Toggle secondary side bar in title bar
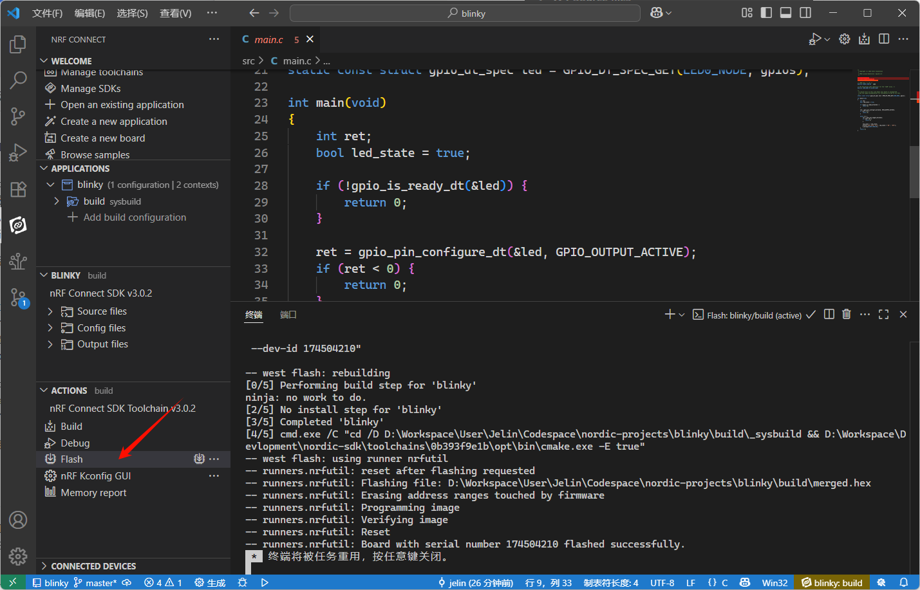The image size is (920, 590). click(x=805, y=13)
